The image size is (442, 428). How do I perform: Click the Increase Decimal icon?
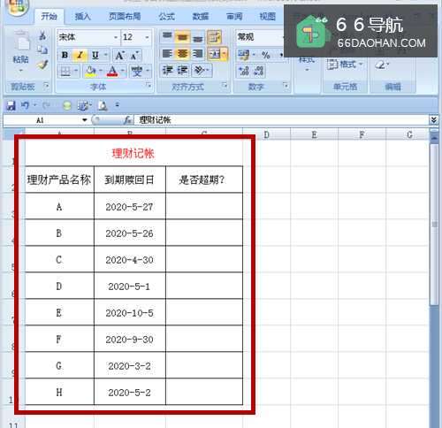(244, 71)
